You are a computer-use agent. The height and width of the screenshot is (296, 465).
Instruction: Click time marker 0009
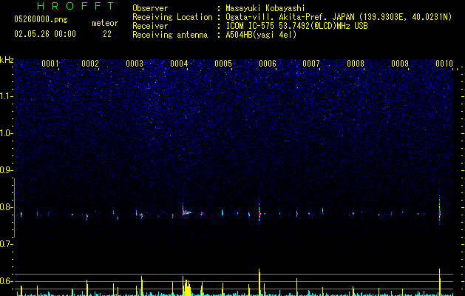pyautogui.click(x=400, y=63)
